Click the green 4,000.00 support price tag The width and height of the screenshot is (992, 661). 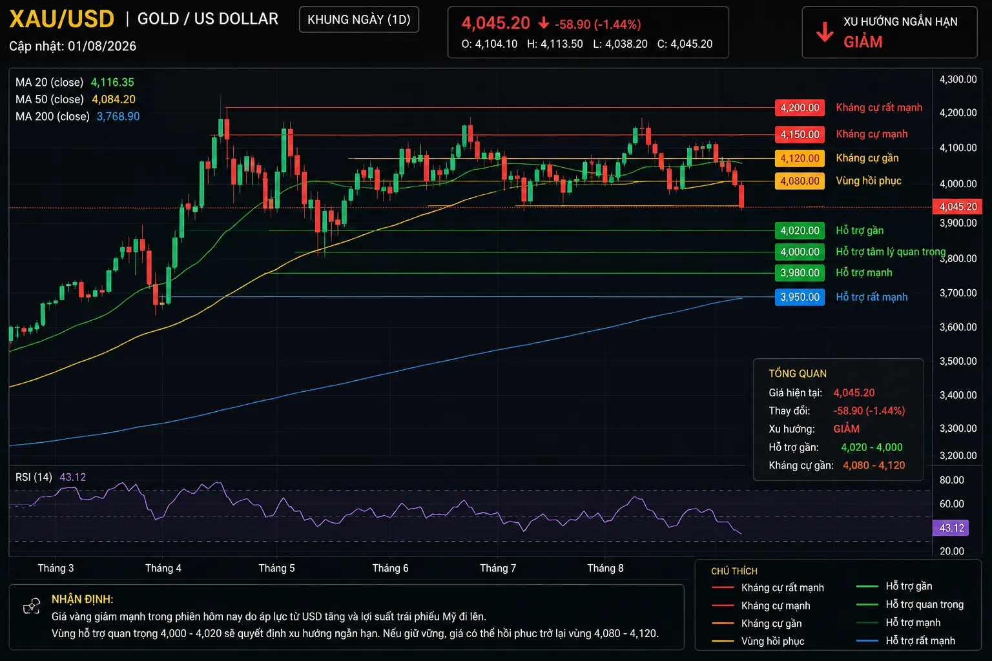[800, 252]
